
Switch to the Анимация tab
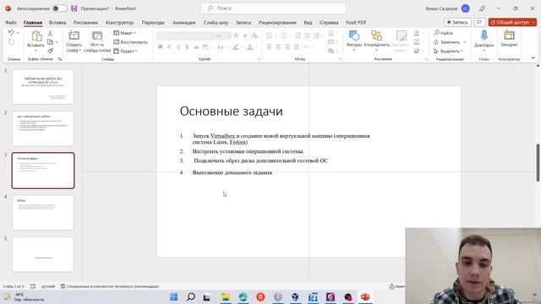[184, 23]
